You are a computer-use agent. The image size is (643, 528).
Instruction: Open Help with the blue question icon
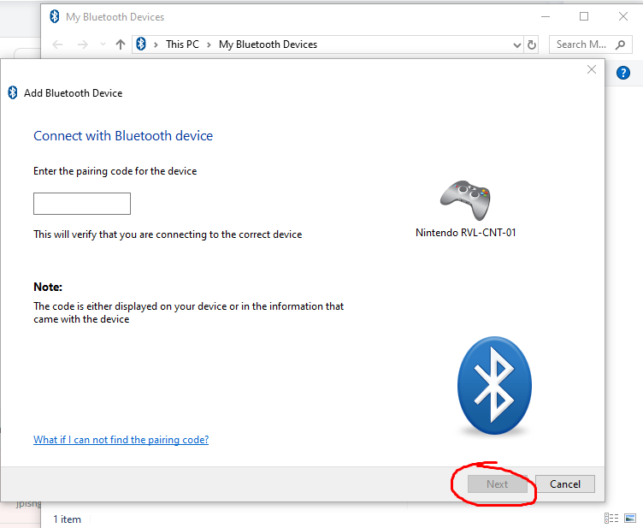tap(622, 73)
